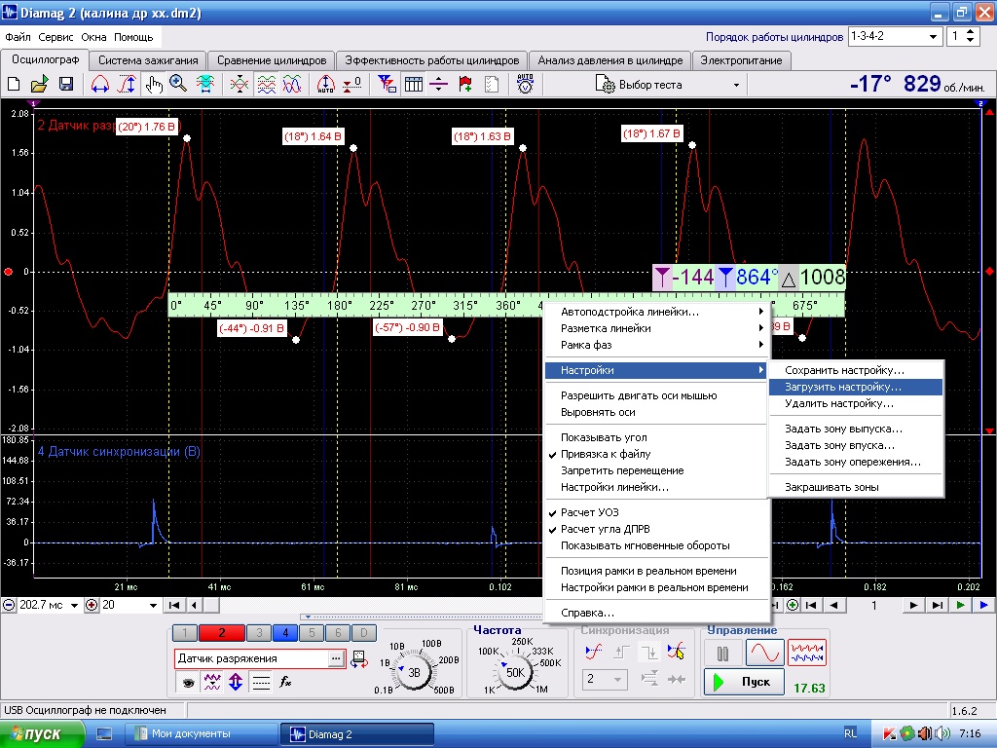Image resolution: width=997 pixels, height=748 pixels.
Task: Click the waveform filter icon beside eye
Action: 211,683
